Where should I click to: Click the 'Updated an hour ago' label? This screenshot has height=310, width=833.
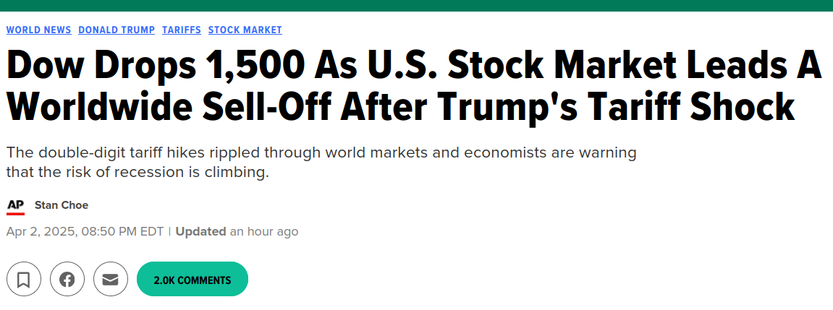tap(237, 232)
